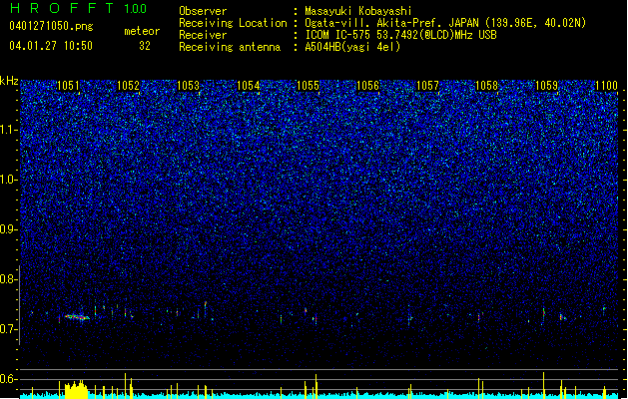Click the Receiver label
The image size is (628, 399).
pyautogui.click(x=203, y=35)
